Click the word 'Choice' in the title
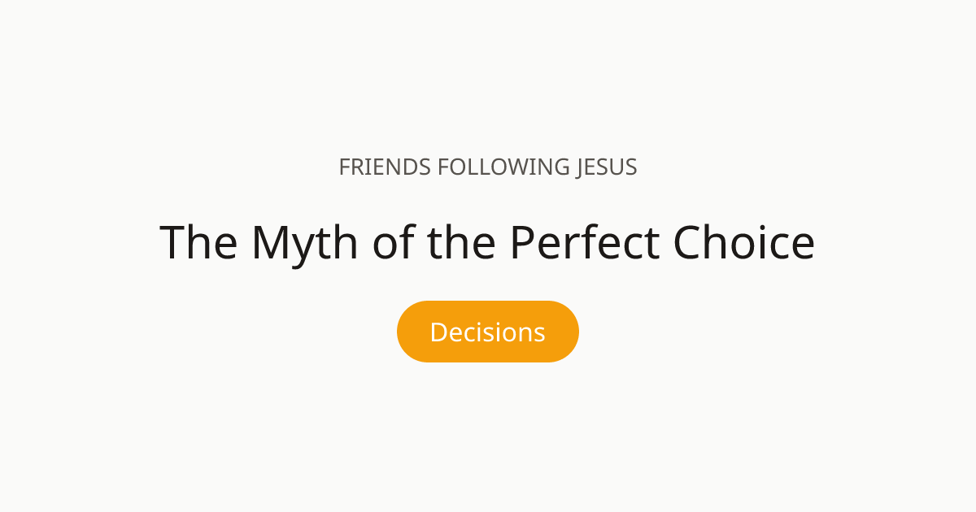Viewport: 976px width, 512px height. point(743,242)
